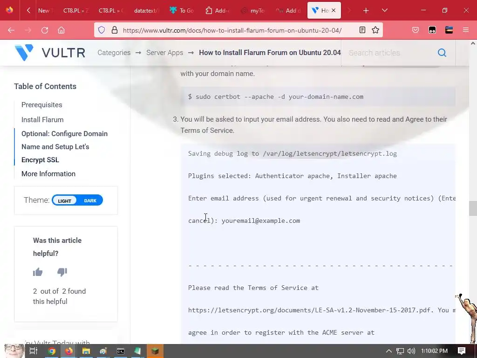Viewport: 477px width, 358px height.
Task: Click the sudo certbot command code block
Action: coord(318,97)
